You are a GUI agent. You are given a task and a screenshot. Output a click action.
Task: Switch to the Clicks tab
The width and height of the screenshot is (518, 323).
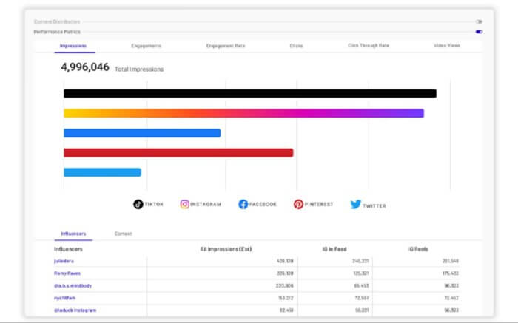coord(296,46)
